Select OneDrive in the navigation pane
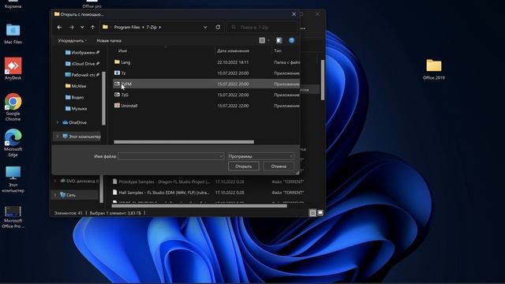The image size is (505, 284). tap(74, 122)
